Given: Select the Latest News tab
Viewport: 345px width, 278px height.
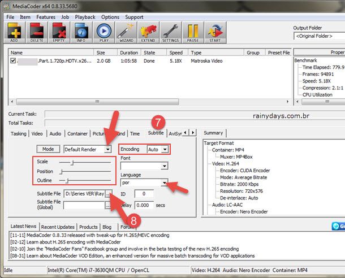Looking at the screenshot, I should click(x=23, y=226).
